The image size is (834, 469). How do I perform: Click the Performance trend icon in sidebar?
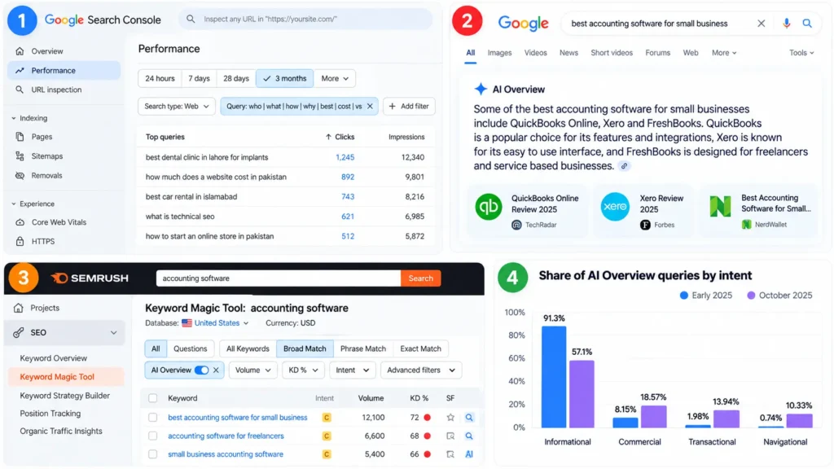[x=20, y=70]
